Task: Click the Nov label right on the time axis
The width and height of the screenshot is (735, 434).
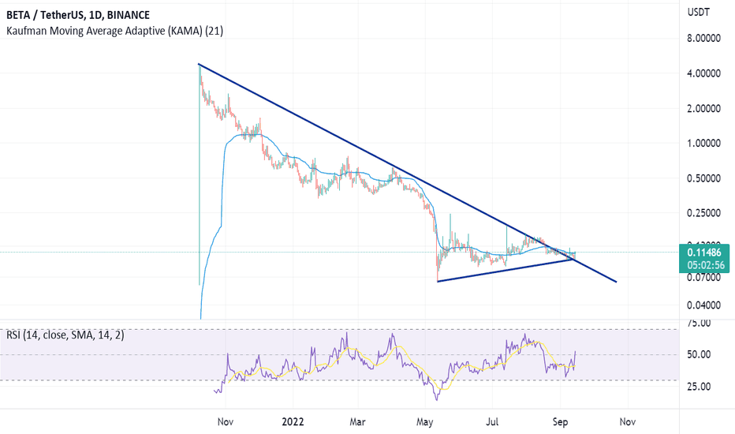Action: pyautogui.click(x=628, y=422)
